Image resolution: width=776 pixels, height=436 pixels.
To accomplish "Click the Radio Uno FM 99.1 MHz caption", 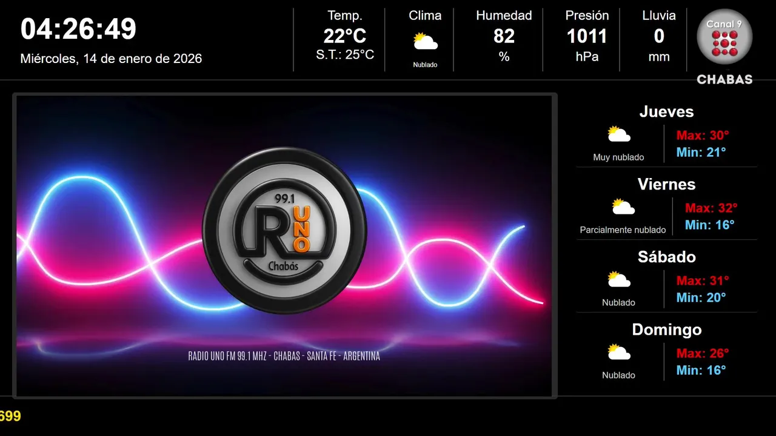I will point(284,356).
